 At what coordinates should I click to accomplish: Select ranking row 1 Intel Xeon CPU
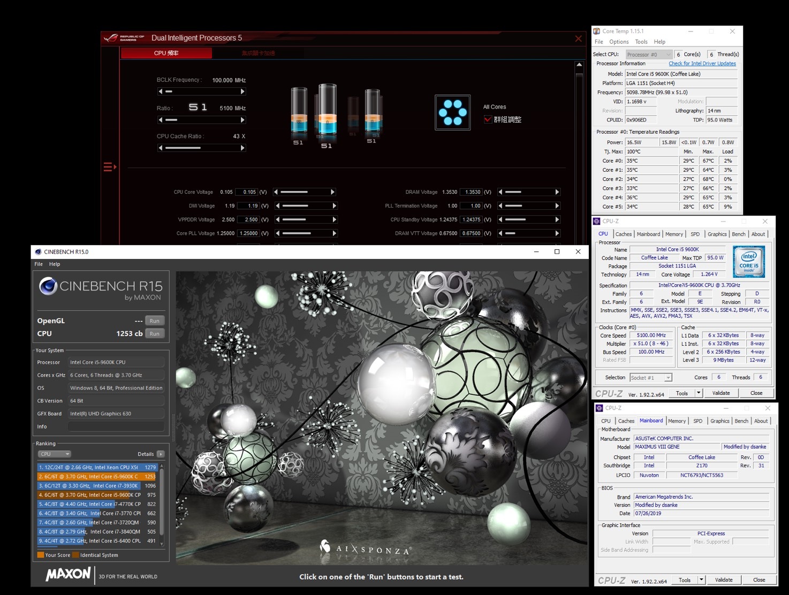(97, 467)
